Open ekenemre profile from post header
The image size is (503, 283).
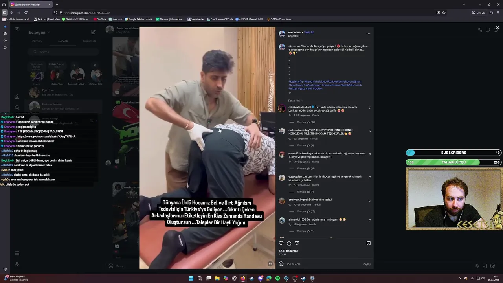(294, 32)
